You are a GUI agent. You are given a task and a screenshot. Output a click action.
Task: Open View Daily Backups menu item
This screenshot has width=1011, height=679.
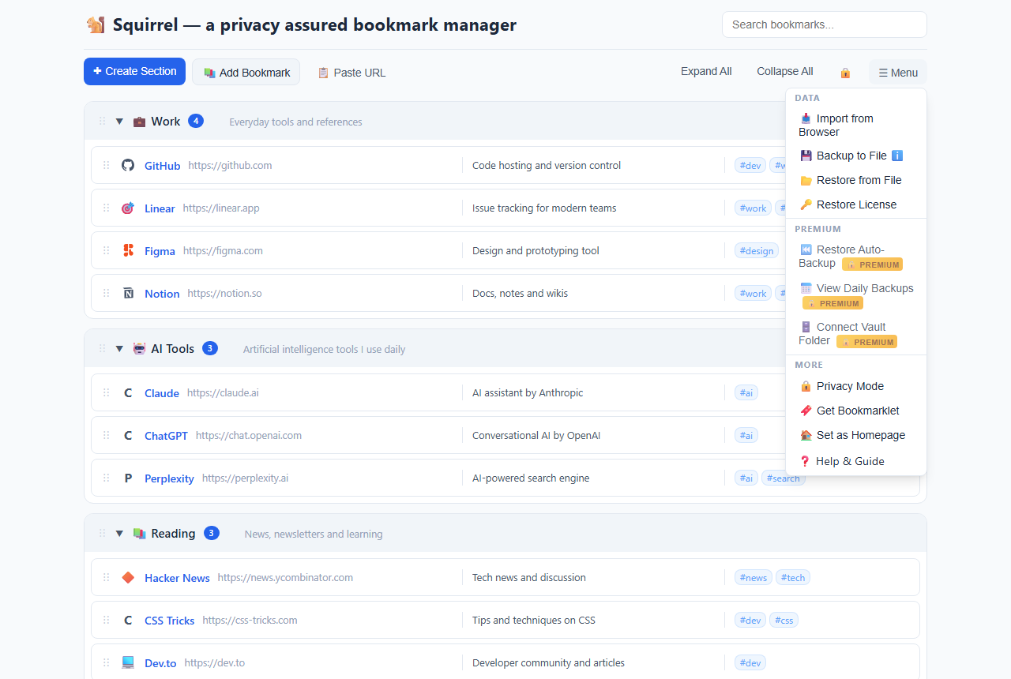click(856, 295)
